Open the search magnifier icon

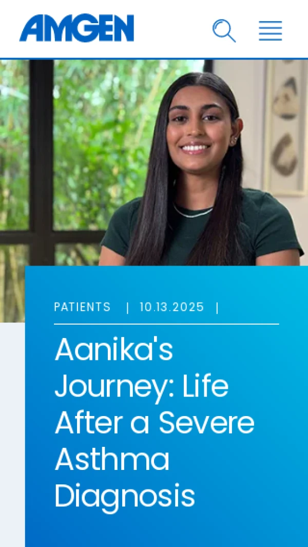(224, 31)
